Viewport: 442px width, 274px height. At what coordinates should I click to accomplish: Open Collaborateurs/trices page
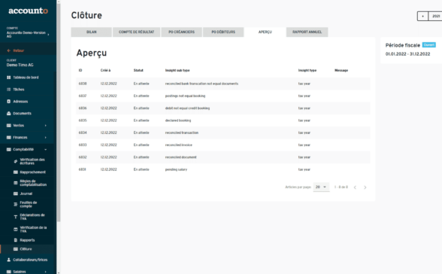[30, 260]
